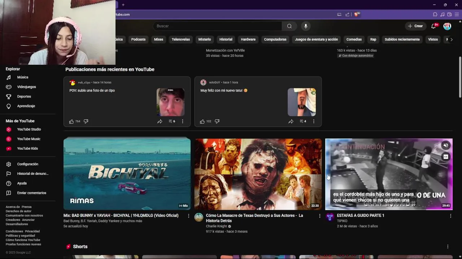
Task: Type in the Buscar search field
Action: tap(218, 26)
